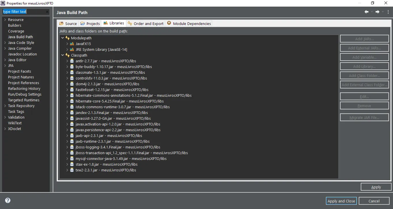Click the Modulepath node icon
The height and width of the screenshot is (209, 393).
pos(67,38)
